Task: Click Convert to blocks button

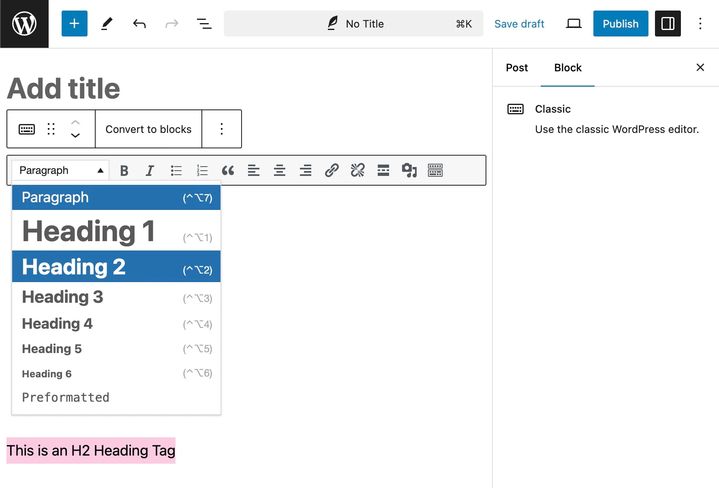Action: click(x=148, y=129)
